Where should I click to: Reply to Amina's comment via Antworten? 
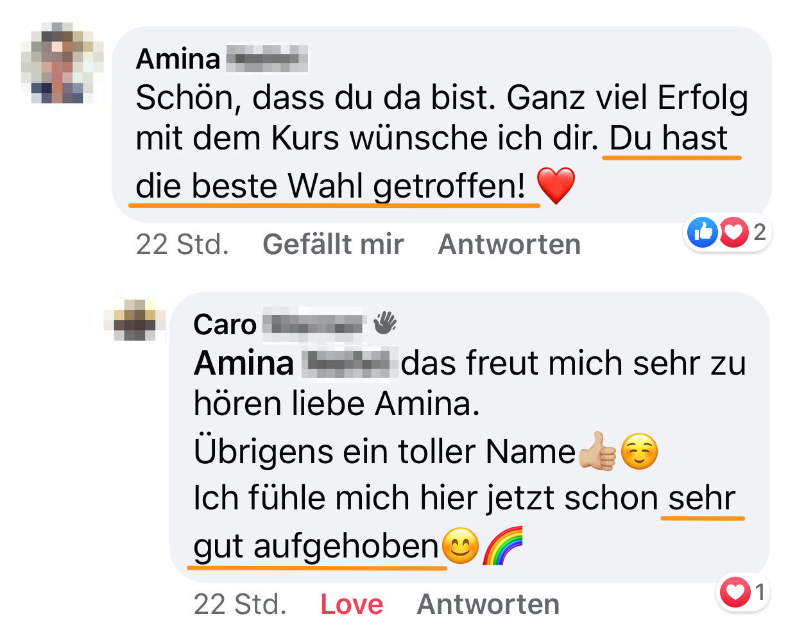[510, 244]
